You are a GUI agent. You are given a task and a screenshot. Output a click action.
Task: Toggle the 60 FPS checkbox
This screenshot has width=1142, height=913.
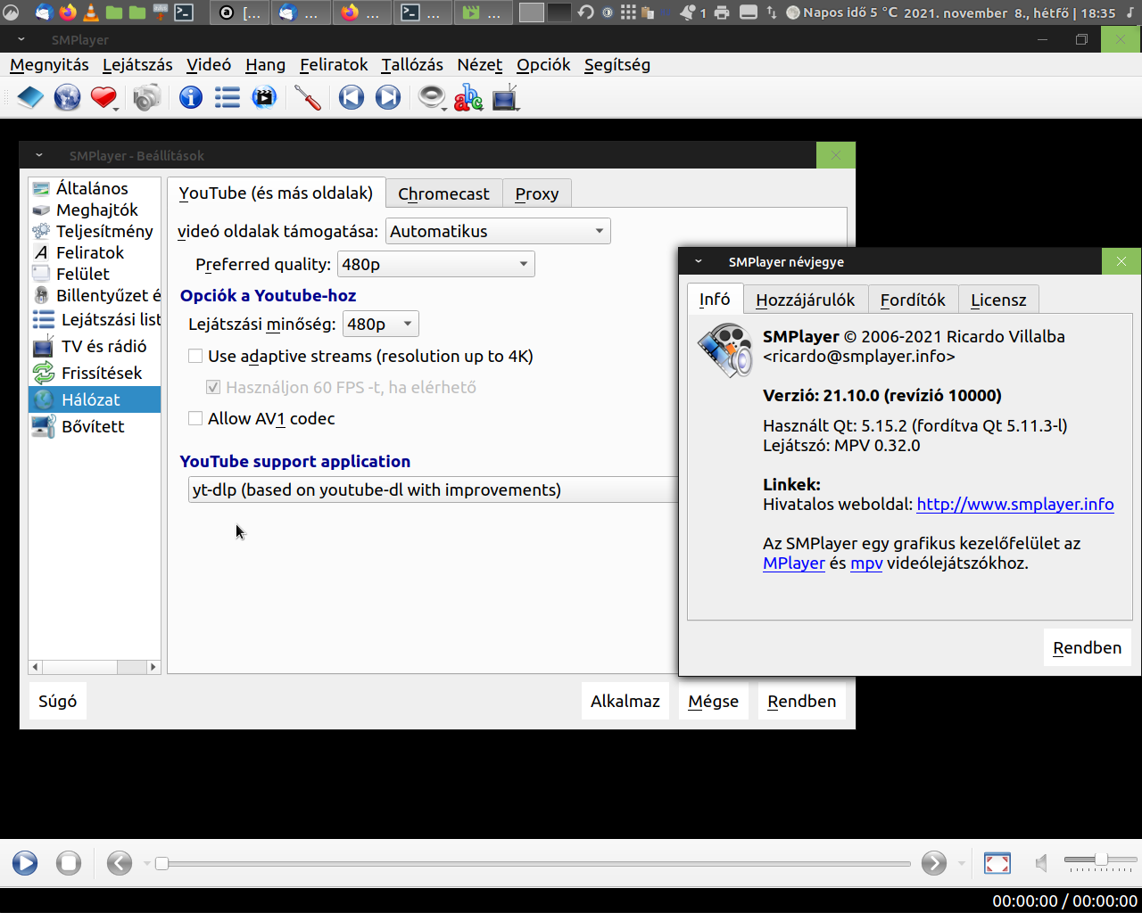tap(213, 387)
